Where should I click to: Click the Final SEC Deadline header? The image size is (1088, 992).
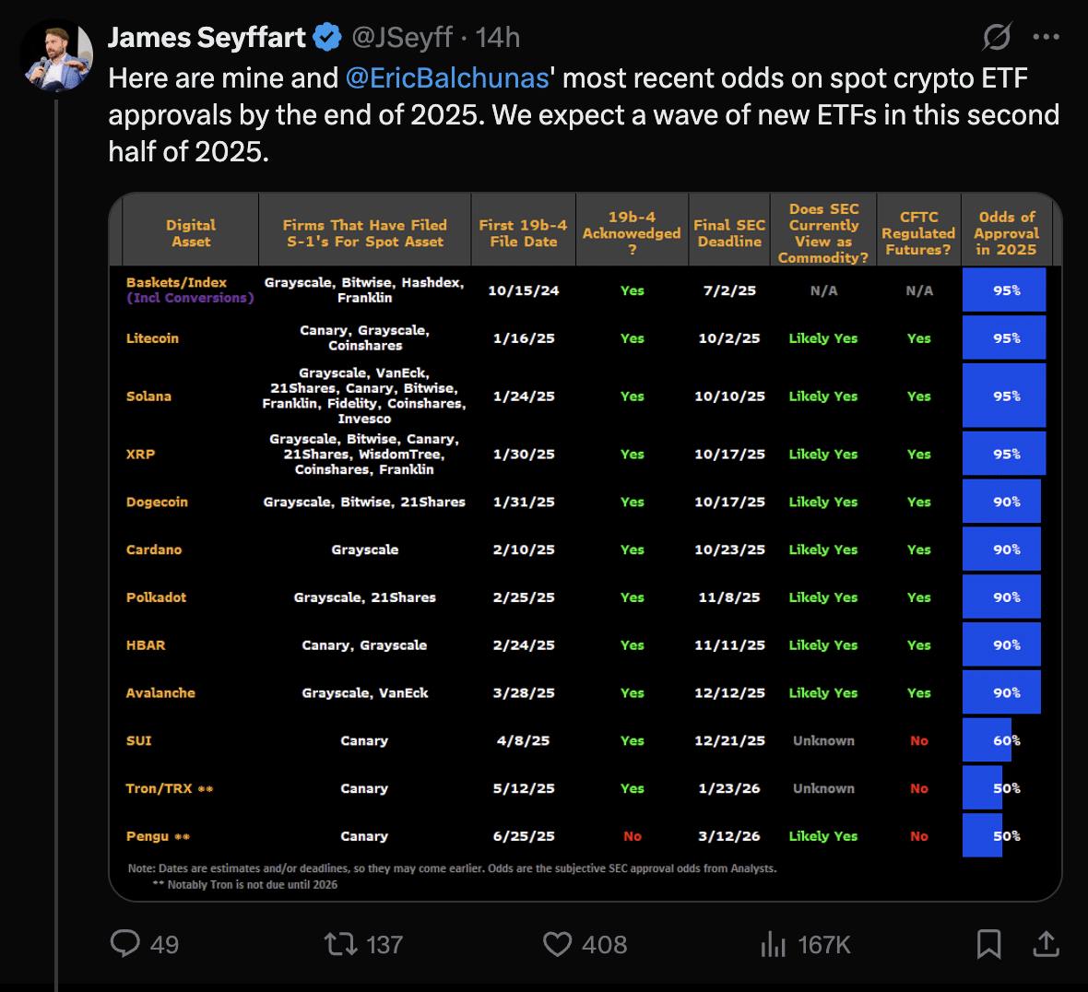pos(729,233)
